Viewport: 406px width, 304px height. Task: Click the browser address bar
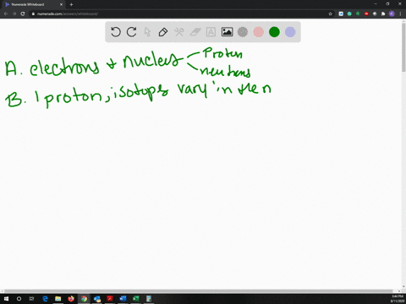click(180, 14)
